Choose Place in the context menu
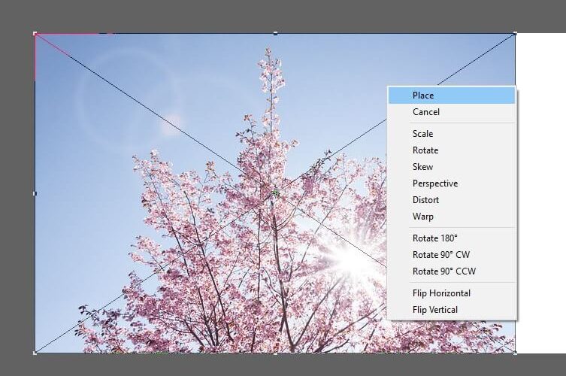 (452, 96)
